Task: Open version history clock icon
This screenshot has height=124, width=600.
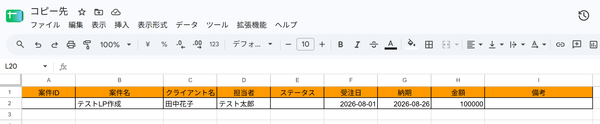Action: [x=584, y=16]
